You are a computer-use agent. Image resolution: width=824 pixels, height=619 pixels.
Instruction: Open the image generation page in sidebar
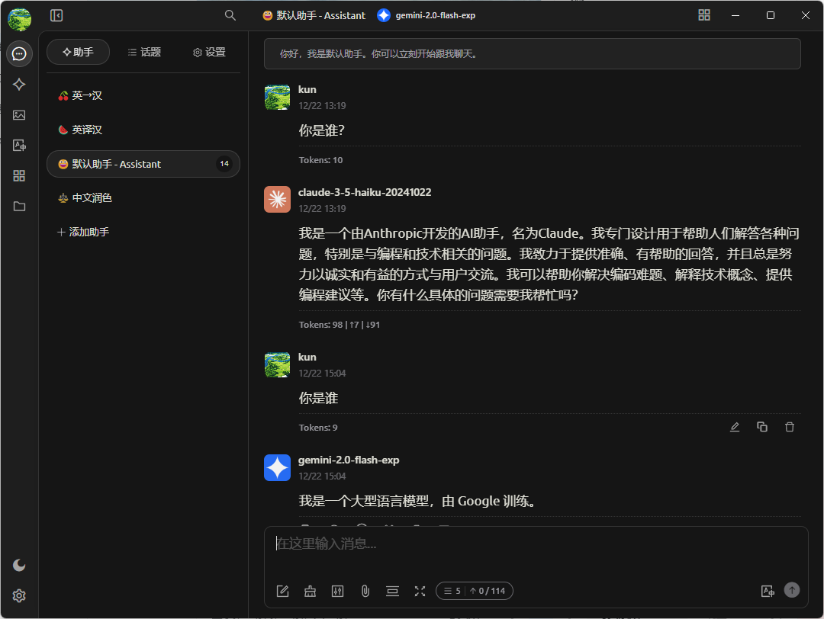coord(19,115)
